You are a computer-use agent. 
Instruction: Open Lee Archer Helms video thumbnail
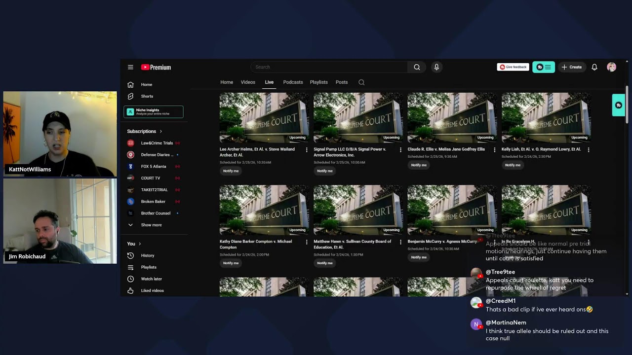[x=264, y=117]
